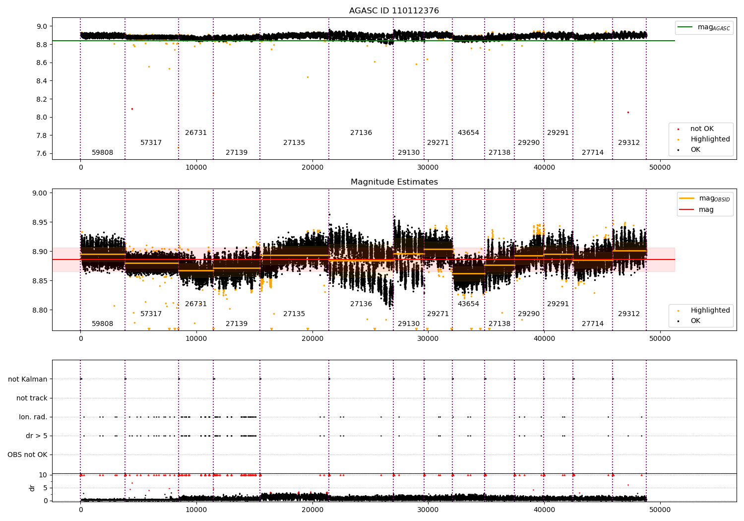Select the 'Ion. rad.' axis label
This screenshot has height=521, width=744.
pyautogui.click(x=33, y=417)
